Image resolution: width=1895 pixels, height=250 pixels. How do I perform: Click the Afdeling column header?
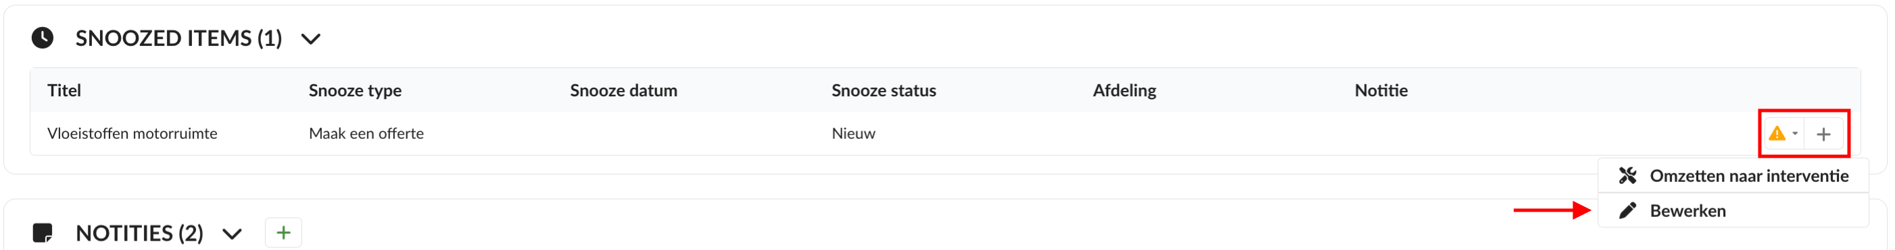point(1124,91)
